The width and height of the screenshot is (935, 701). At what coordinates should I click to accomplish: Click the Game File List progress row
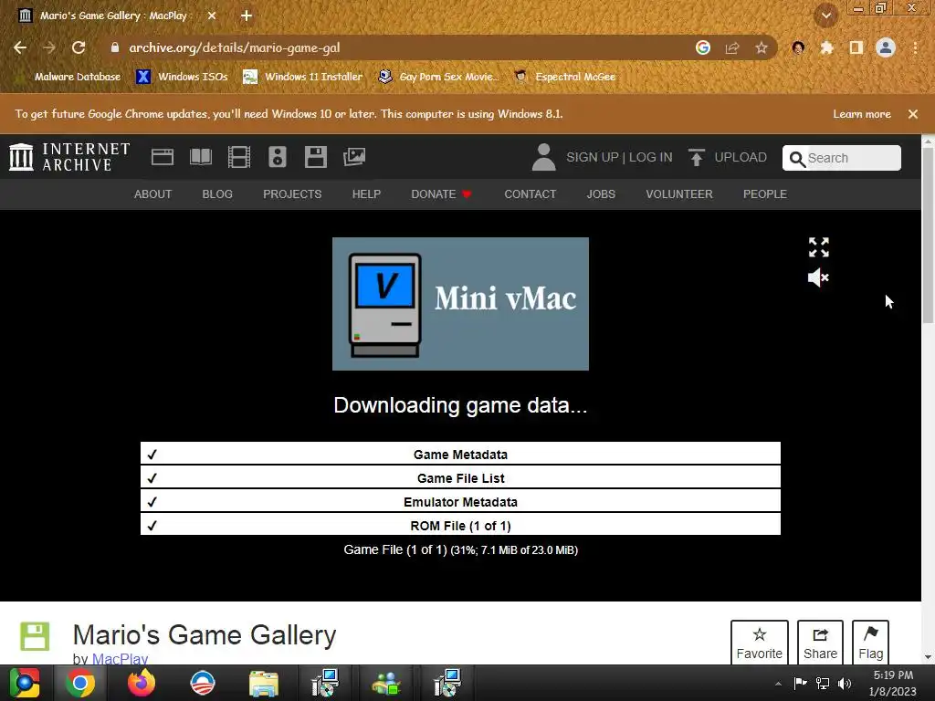tap(460, 477)
